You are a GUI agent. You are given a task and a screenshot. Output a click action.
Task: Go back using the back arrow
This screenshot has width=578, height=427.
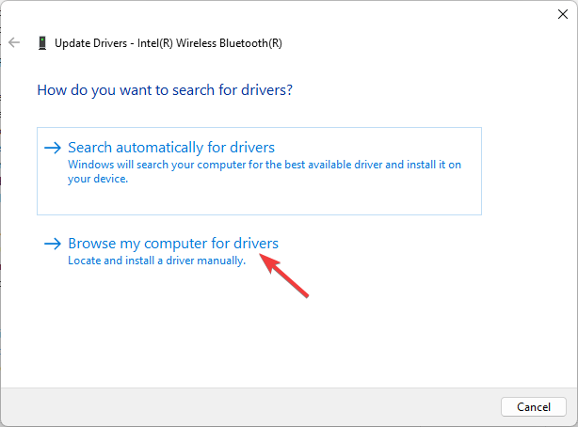click(14, 42)
